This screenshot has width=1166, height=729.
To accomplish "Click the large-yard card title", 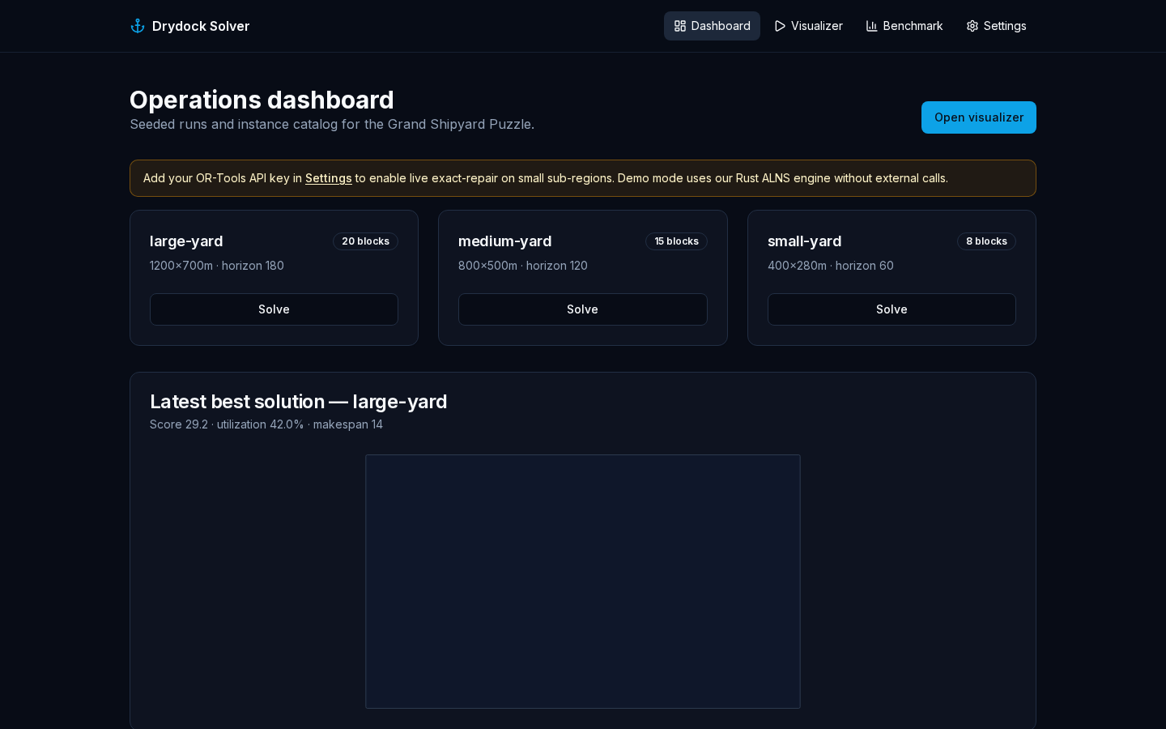I will [186, 241].
